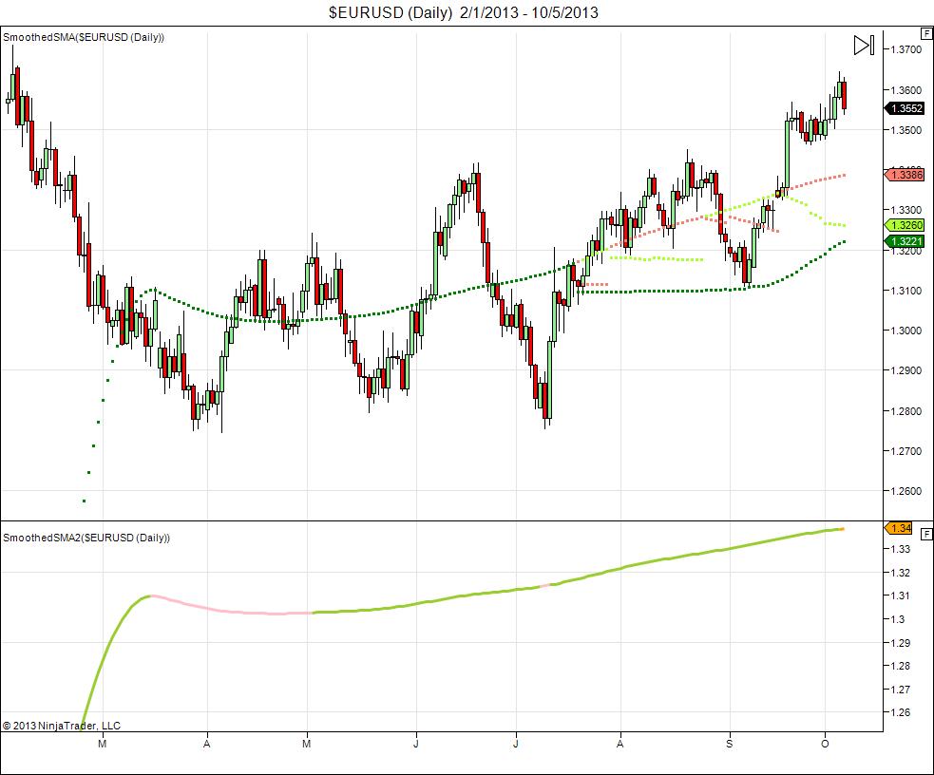Image resolution: width=934 pixels, height=775 pixels.
Task: Select the SmoothedSMA($EURUSD (Daily)) label
Action: pos(84,37)
